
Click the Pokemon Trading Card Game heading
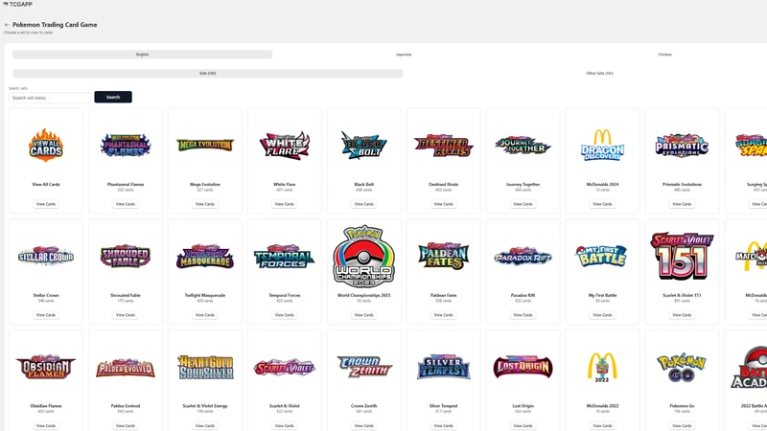pyautogui.click(x=55, y=25)
